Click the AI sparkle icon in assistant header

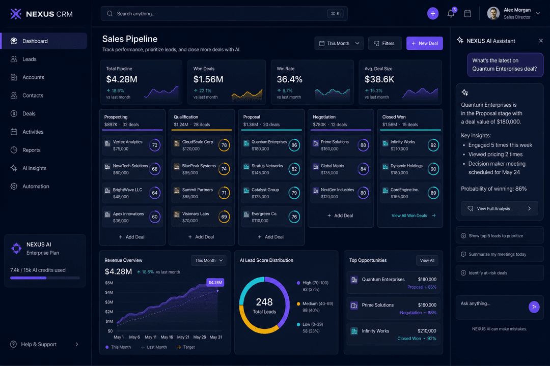coord(460,40)
